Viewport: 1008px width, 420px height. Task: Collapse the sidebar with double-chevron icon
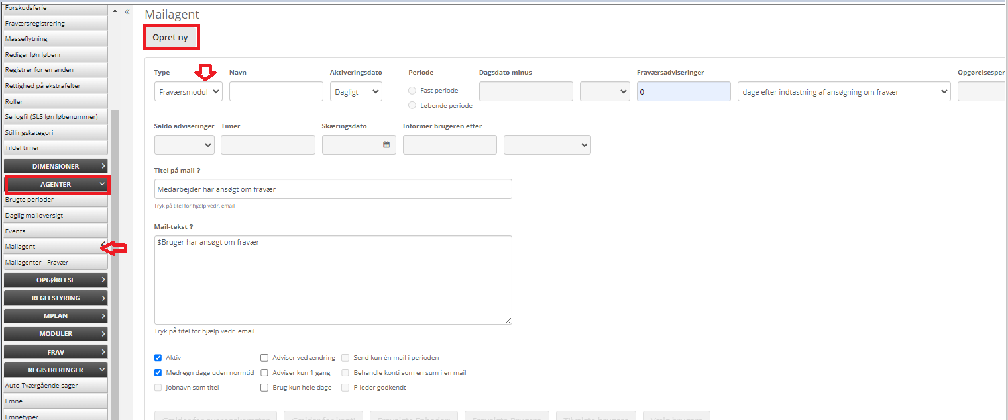click(x=127, y=12)
